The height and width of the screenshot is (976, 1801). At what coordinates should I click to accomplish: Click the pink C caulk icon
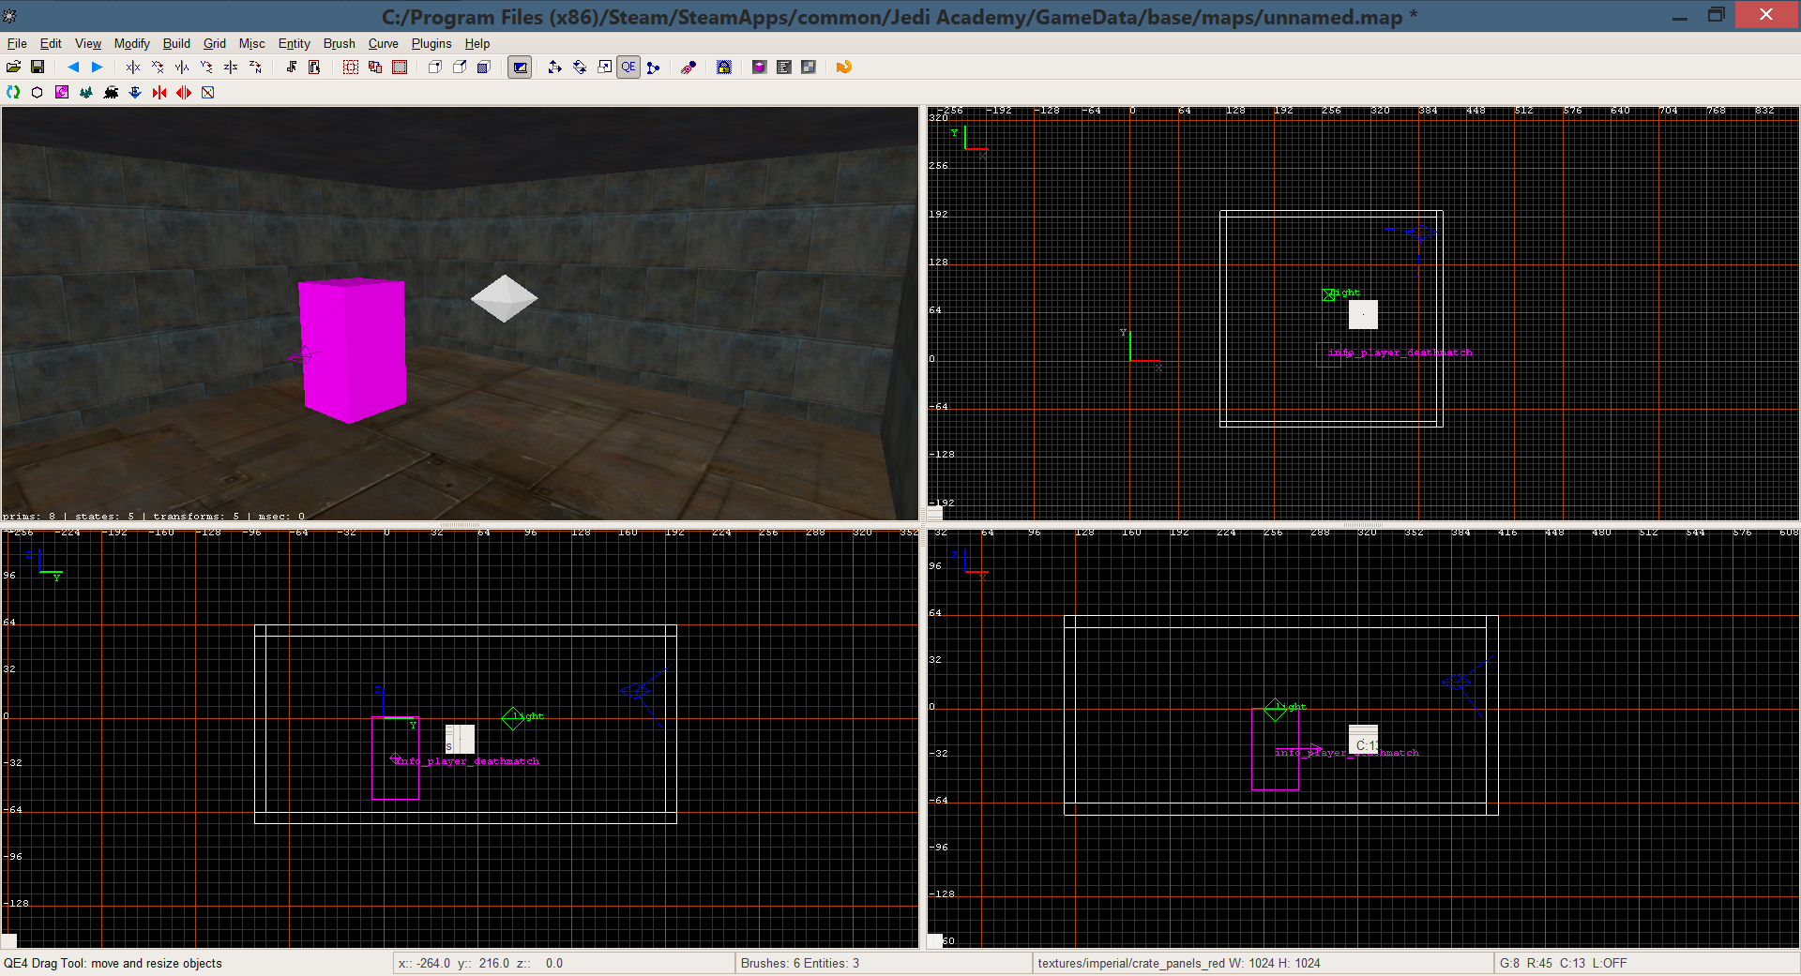point(62,92)
